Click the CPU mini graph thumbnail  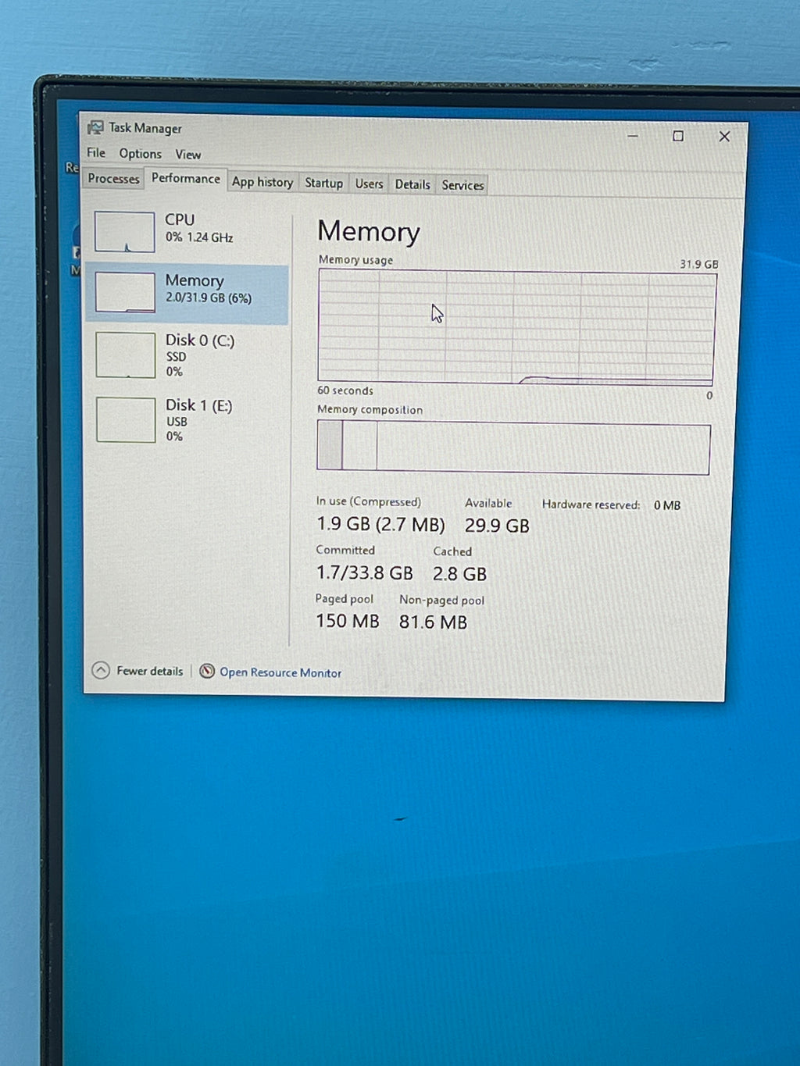pyautogui.click(x=125, y=232)
